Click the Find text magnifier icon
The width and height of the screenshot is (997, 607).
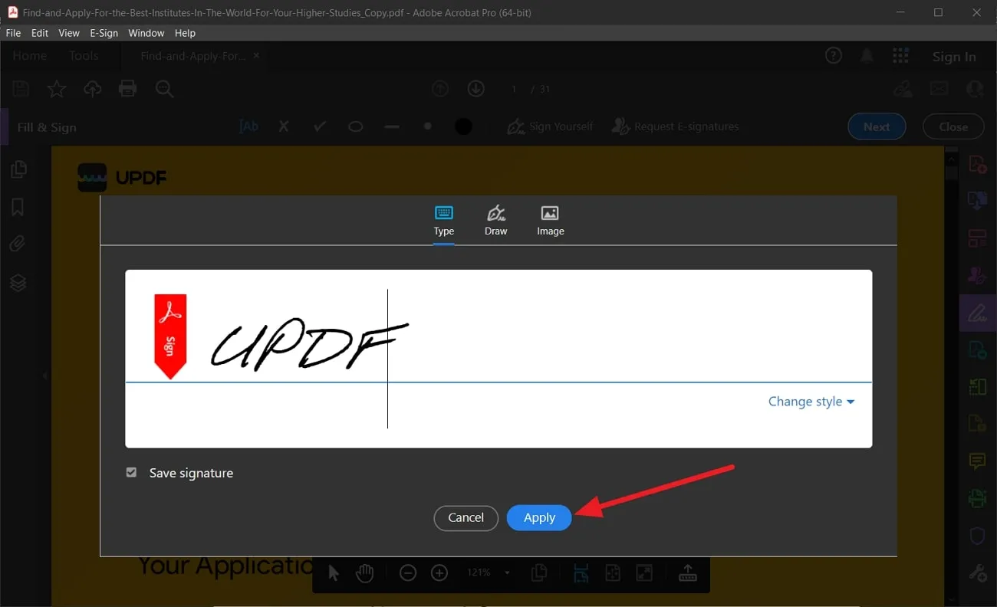coord(164,89)
